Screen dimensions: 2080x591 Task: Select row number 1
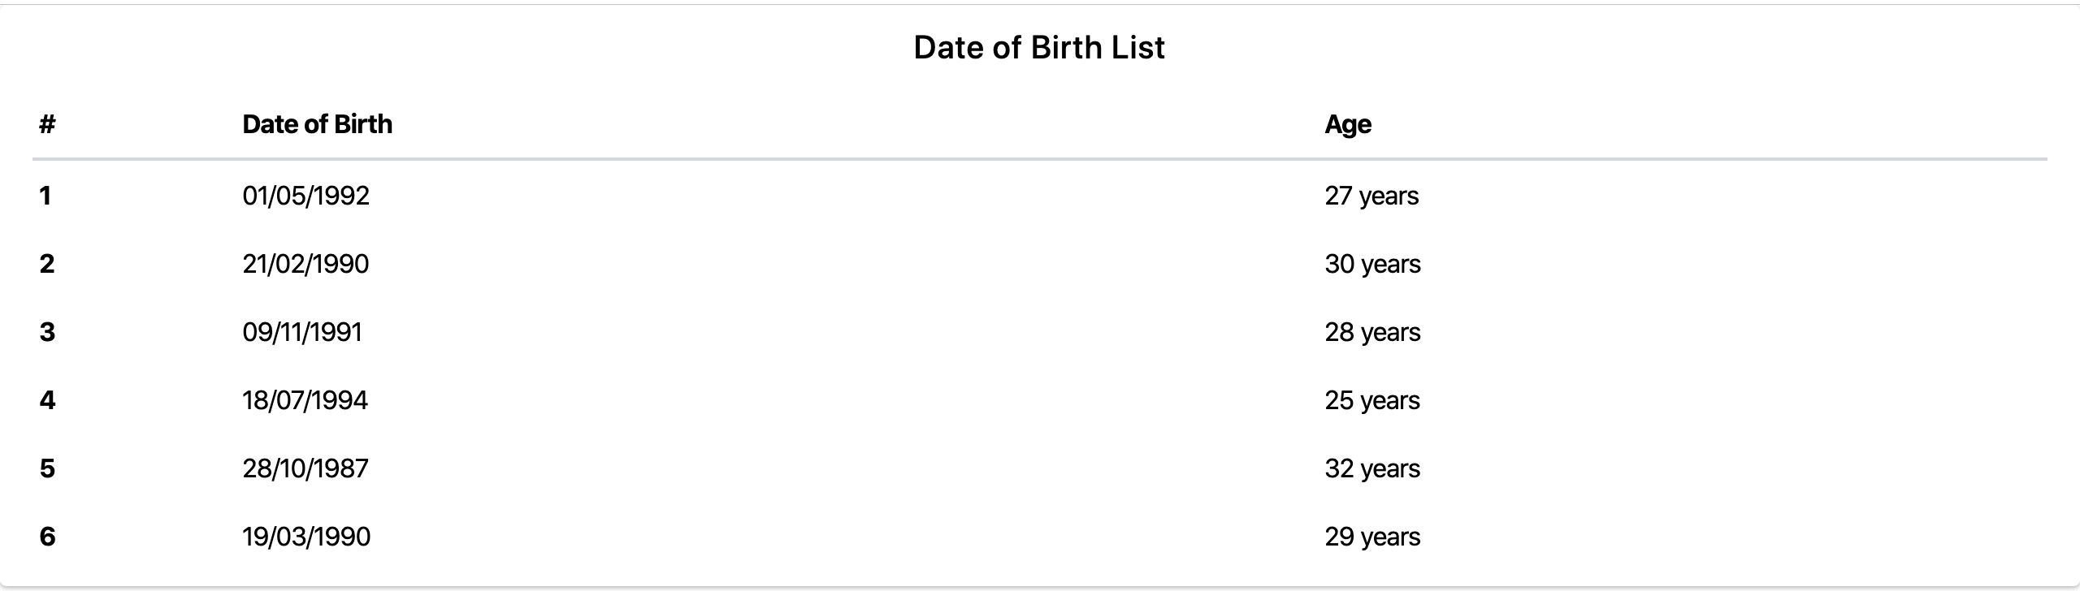pyautogui.click(x=45, y=196)
